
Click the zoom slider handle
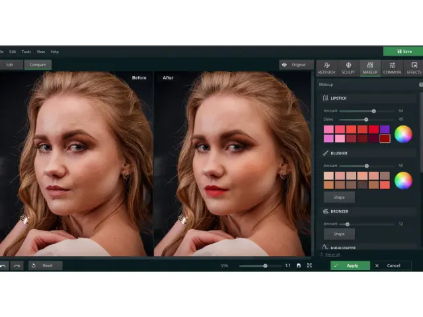coord(265,265)
